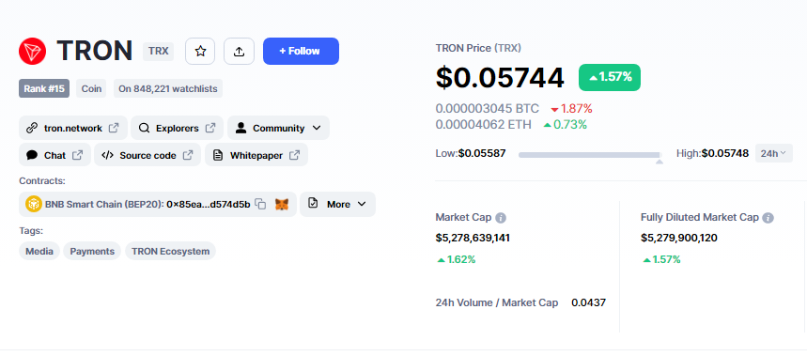Open the Chat link

coord(54,155)
